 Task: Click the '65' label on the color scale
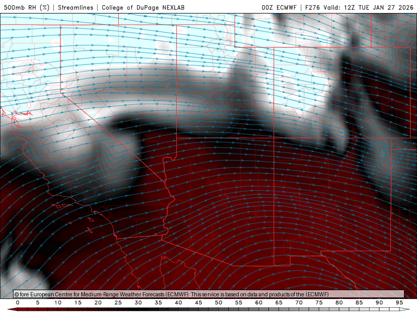pos(279,303)
